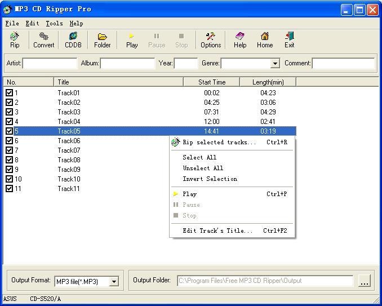This screenshot has width=382, height=306.
Task: Click the output folder browse button
Action: (365, 281)
